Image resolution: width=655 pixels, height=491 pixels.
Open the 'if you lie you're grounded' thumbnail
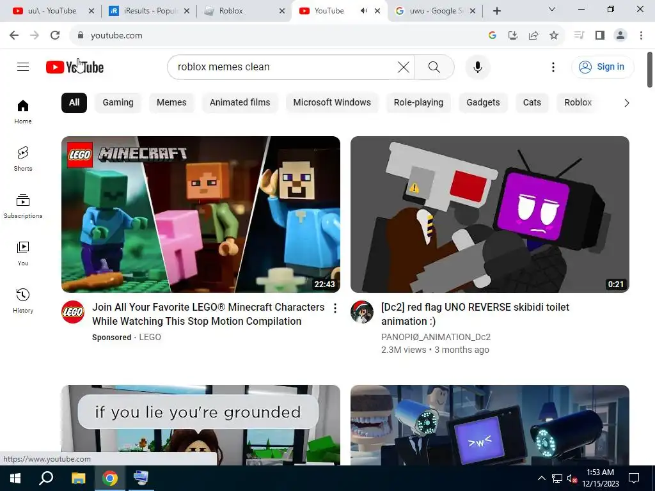pyautogui.click(x=200, y=425)
